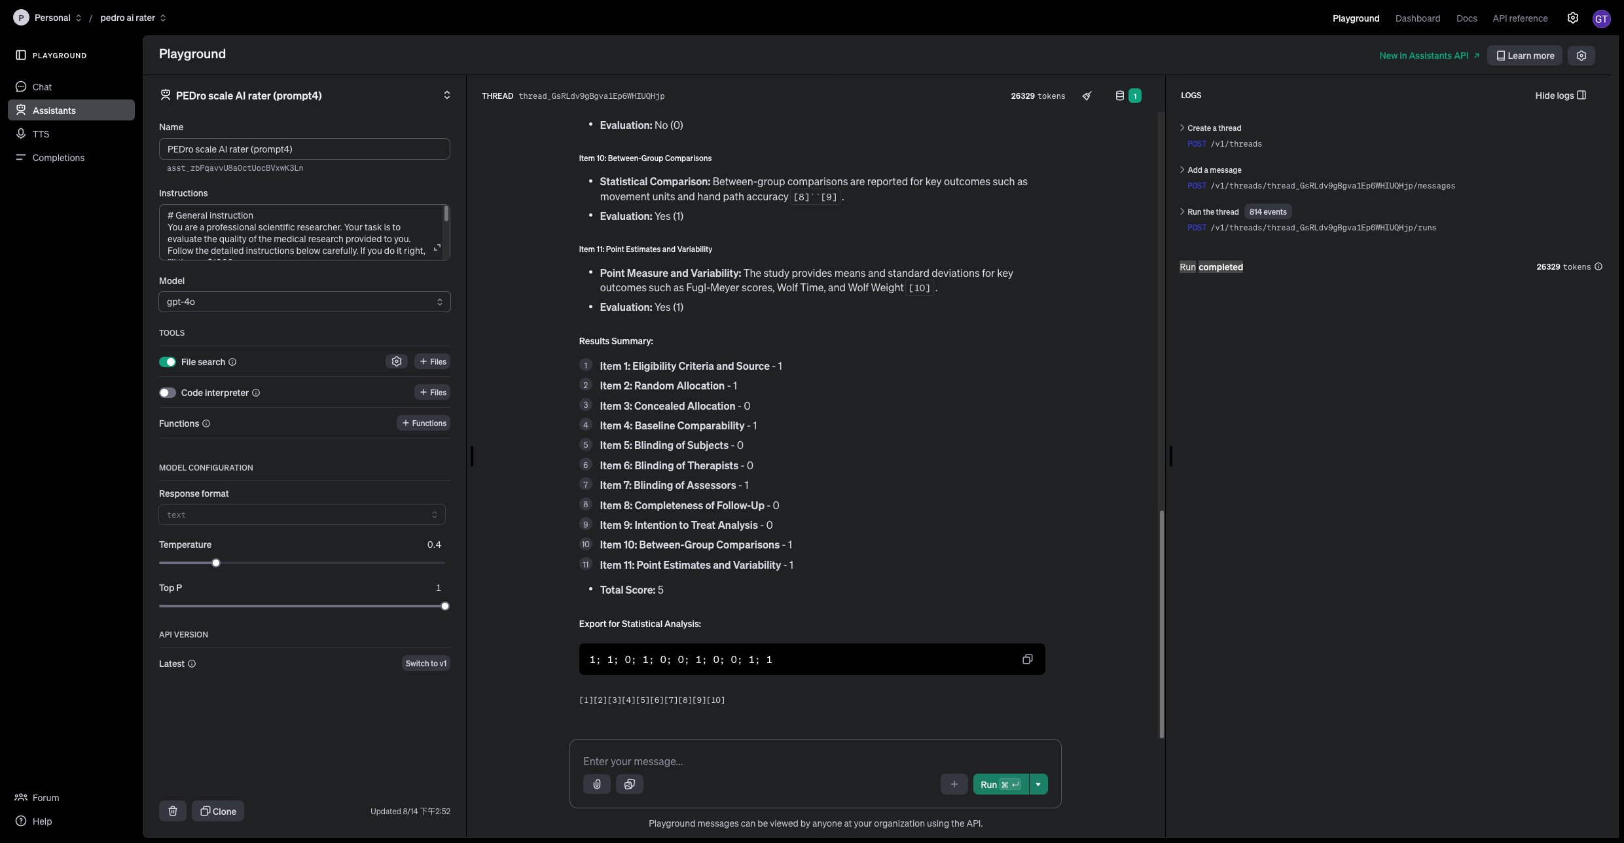Open the Model gpt-4o dropdown
1624x843 pixels.
[x=304, y=302]
